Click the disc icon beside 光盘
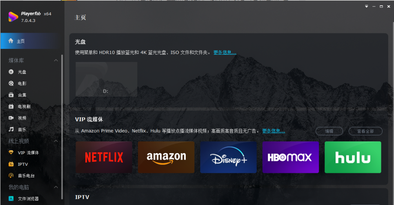 [x=11, y=72]
